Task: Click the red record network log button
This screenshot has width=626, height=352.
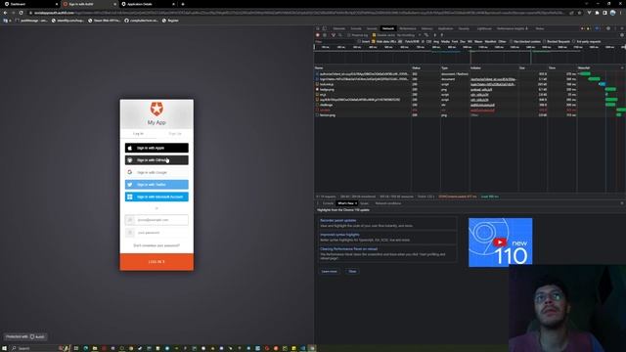Action: pyautogui.click(x=318, y=35)
